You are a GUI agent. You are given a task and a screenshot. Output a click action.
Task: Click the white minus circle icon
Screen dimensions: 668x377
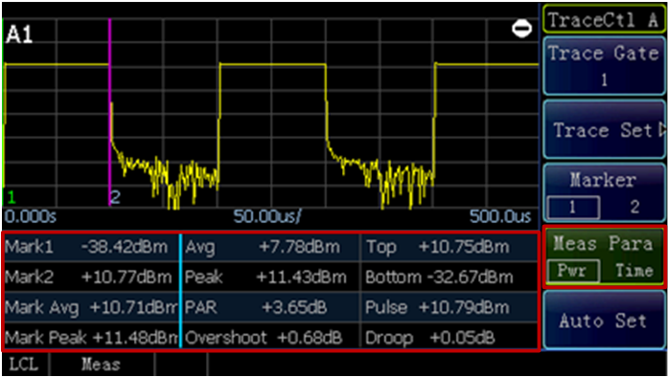[x=522, y=30]
